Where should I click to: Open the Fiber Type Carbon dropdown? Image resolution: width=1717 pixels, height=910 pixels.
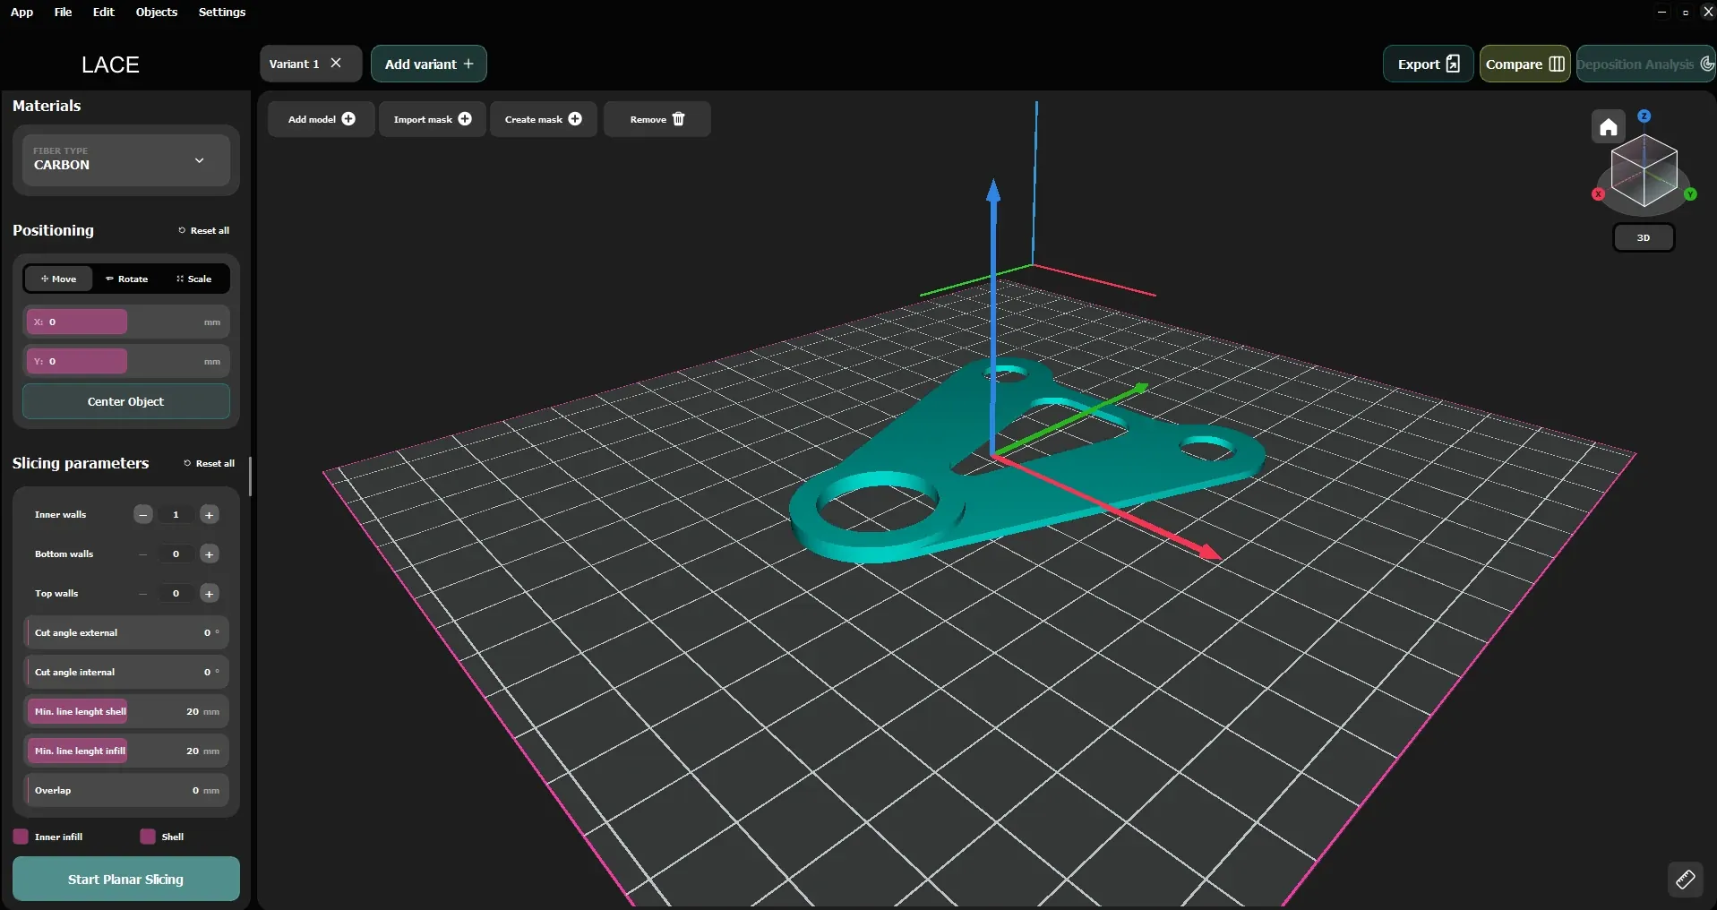pos(126,160)
